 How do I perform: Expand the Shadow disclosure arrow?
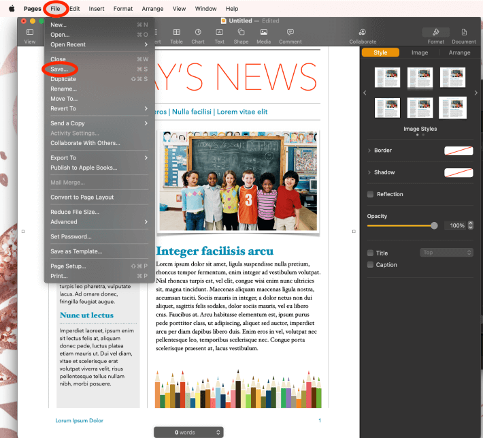(369, 172)
